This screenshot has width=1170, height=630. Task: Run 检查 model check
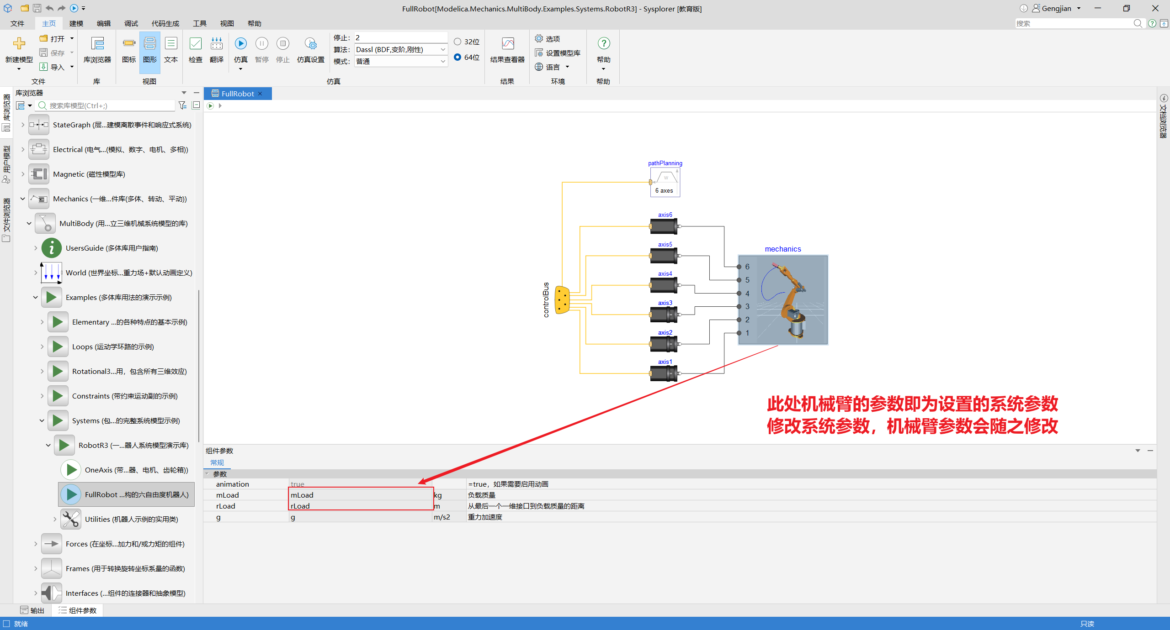point(196,50)
